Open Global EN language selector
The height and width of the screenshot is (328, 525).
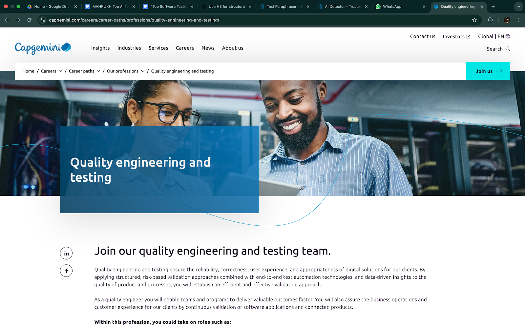point(494,36)
